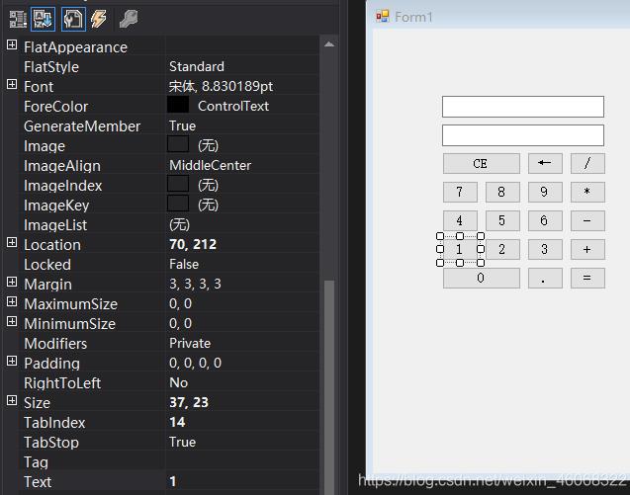Click the GenerateMember value True
Image resolution: width=630 pixels, height=495 pixels.
tap(182, 126)
